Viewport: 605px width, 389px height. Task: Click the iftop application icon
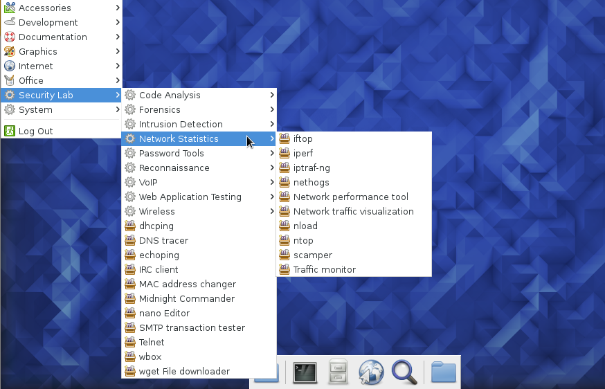click(x=285, y=138)
